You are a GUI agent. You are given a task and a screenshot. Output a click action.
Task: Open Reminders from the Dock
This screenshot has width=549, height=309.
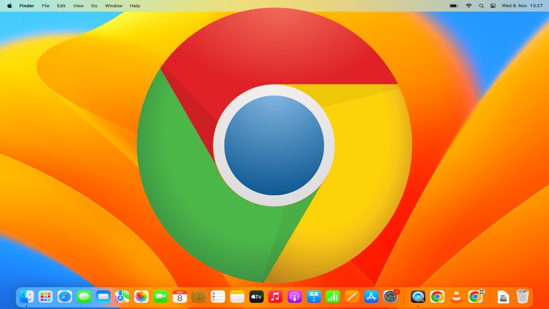point(218,296)
